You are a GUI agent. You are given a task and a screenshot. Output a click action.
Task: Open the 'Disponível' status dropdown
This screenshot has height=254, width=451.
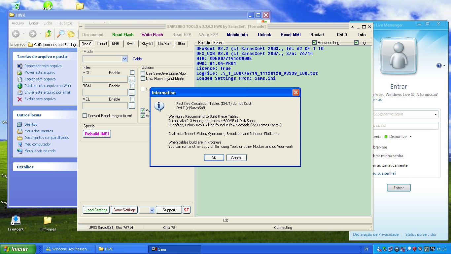click(x=410, y=137)
